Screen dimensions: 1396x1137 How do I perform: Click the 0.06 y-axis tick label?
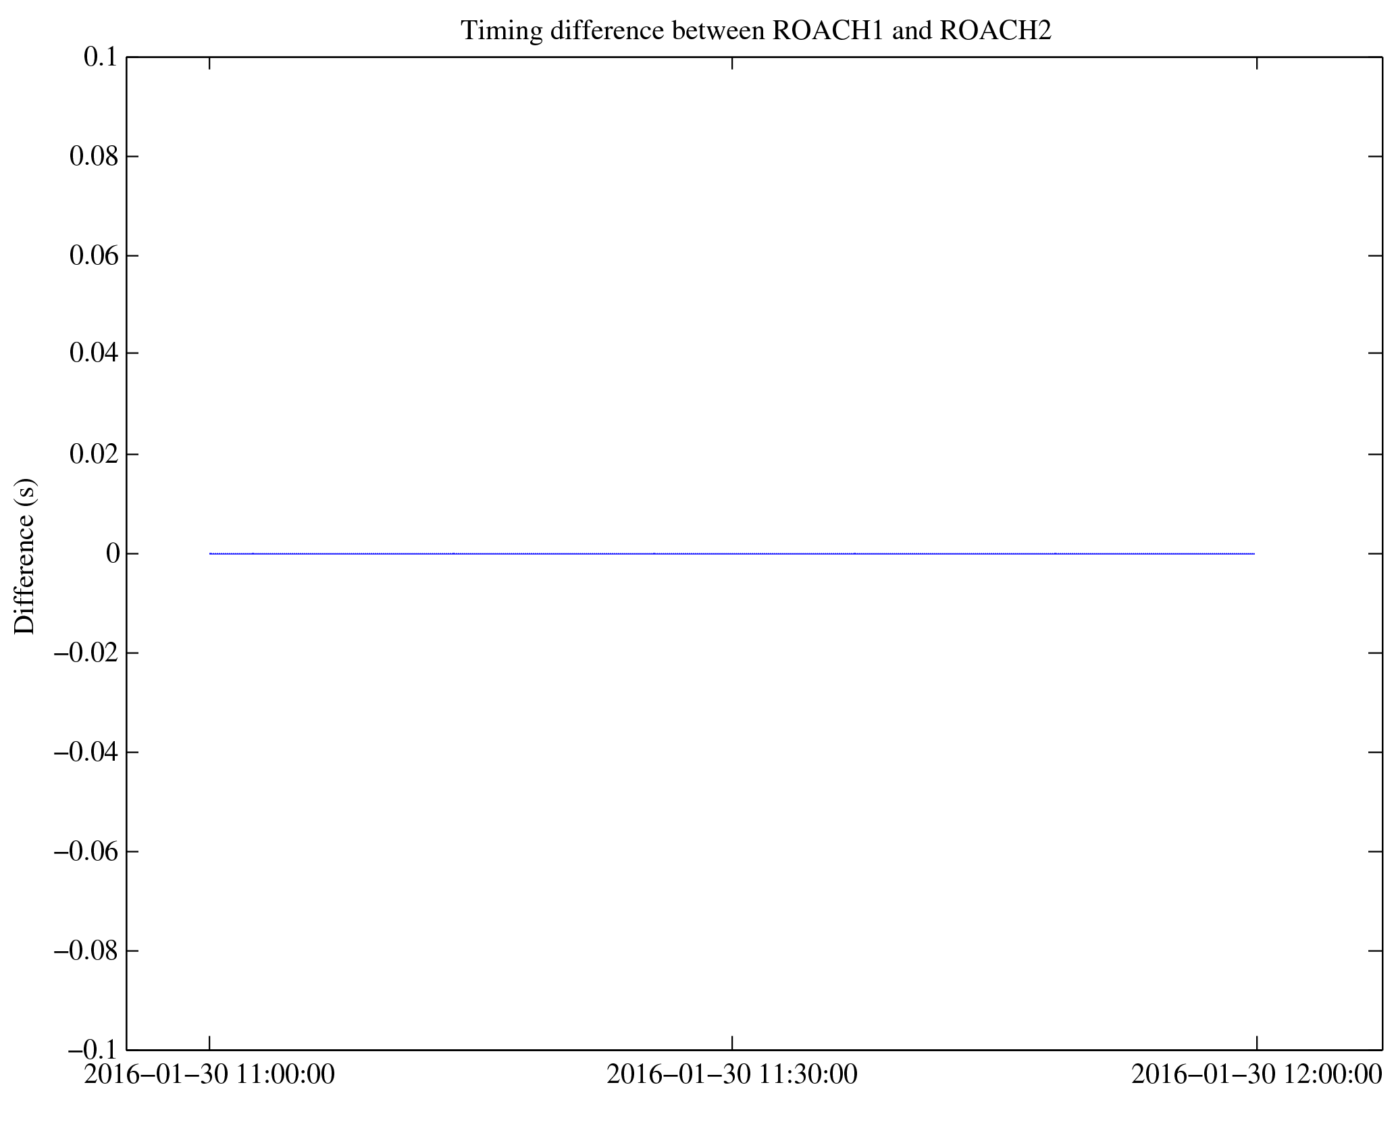93,256
